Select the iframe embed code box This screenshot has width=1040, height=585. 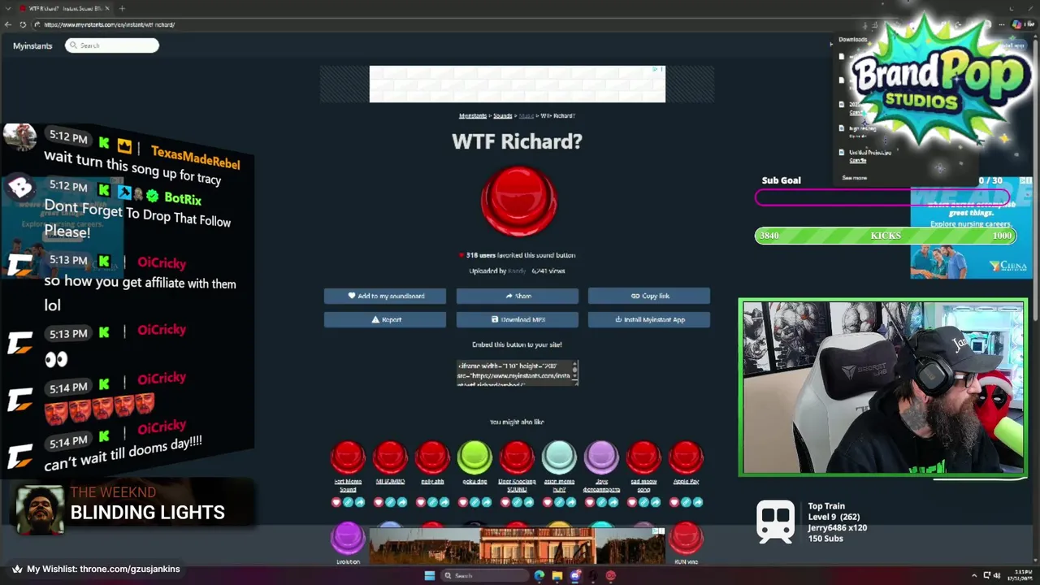(x=517, y=374)
